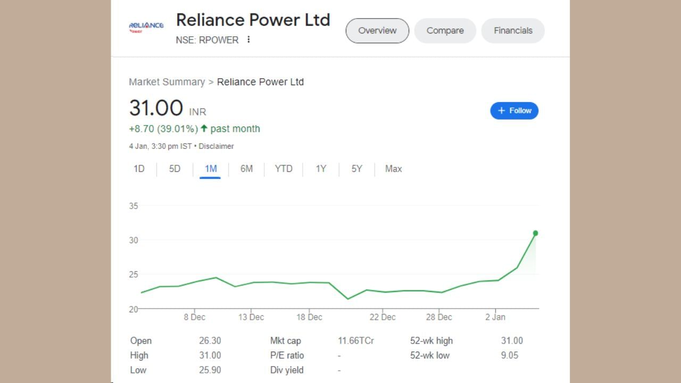Select the 1Y time range

tap(321, 169)
